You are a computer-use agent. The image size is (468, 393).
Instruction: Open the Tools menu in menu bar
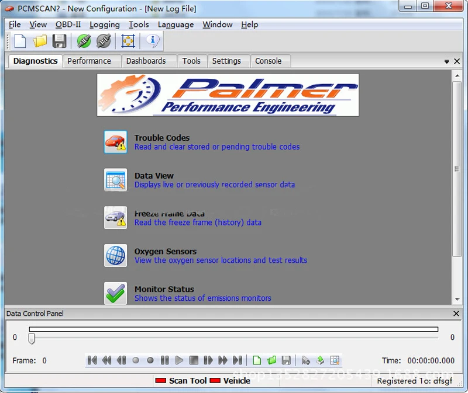pyautogui.click(x=139, y=25)
